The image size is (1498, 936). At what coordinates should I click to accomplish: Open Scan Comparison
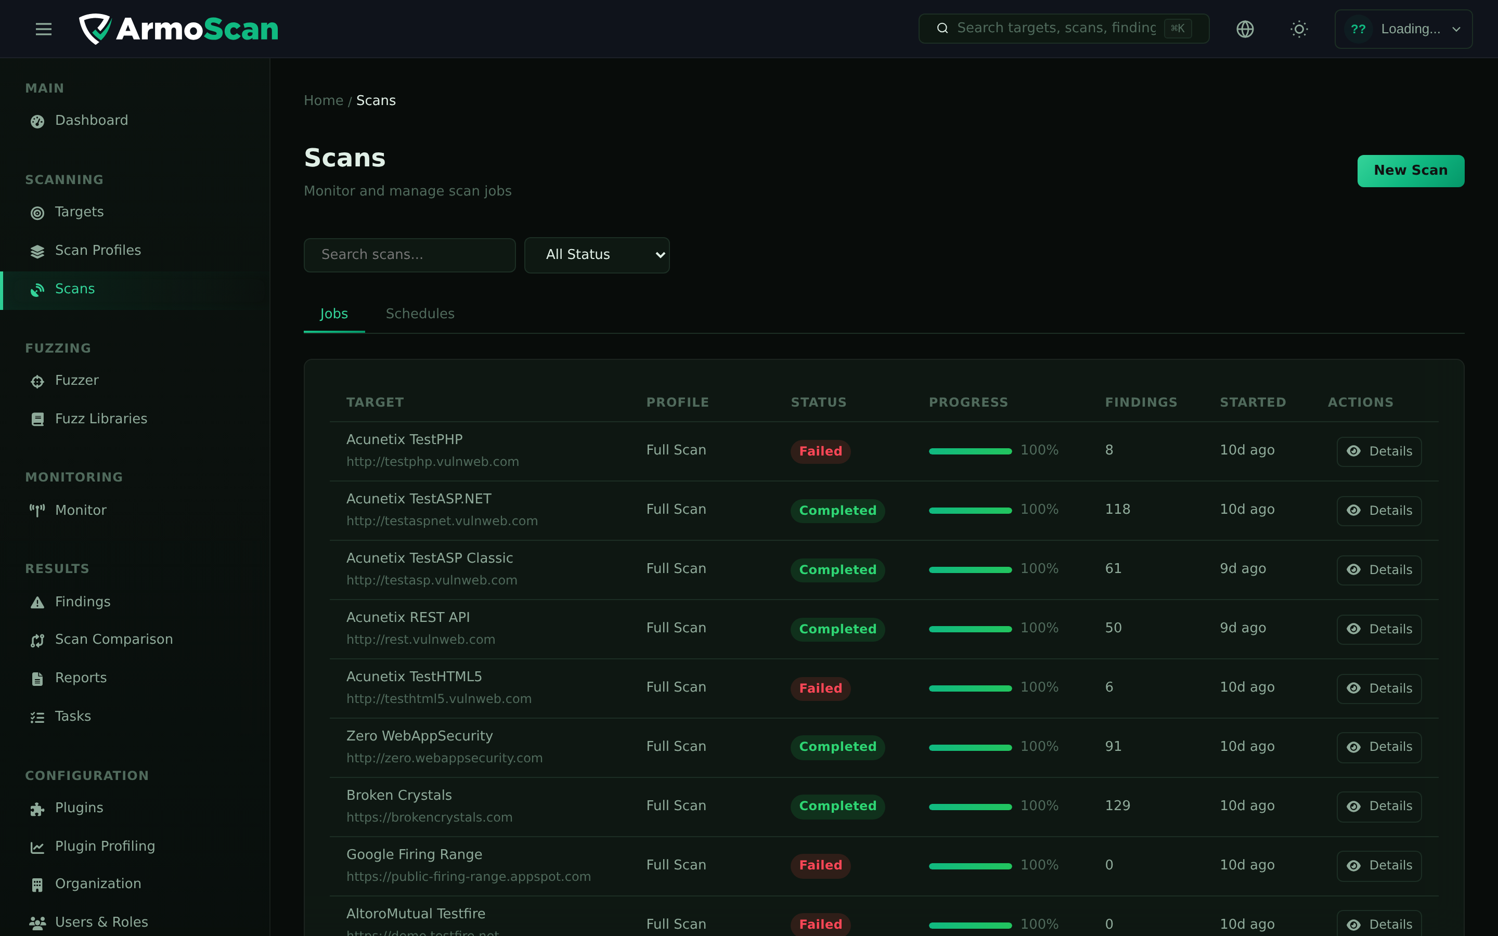tap(135, 640)
